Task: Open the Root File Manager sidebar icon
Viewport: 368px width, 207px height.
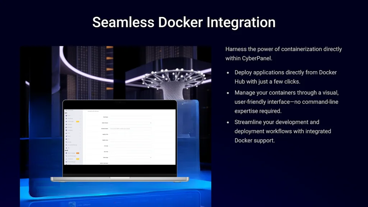Action: click(x=66, y=156)
